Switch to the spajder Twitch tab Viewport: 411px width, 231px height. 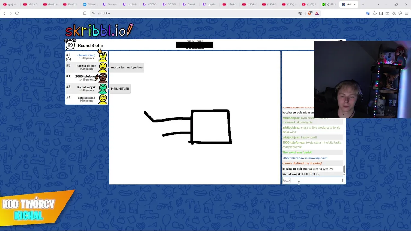[210, 4]
